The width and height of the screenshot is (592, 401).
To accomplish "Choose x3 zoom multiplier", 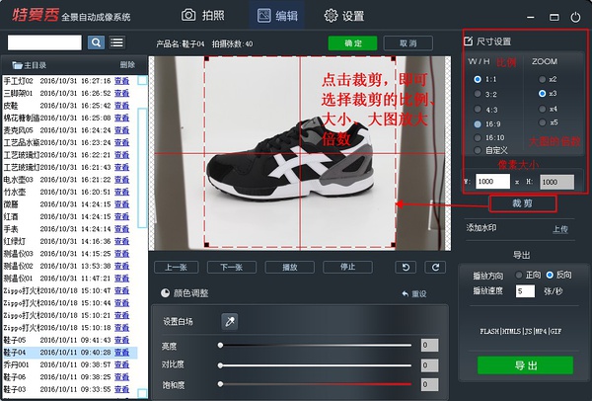I will [542, 93].
